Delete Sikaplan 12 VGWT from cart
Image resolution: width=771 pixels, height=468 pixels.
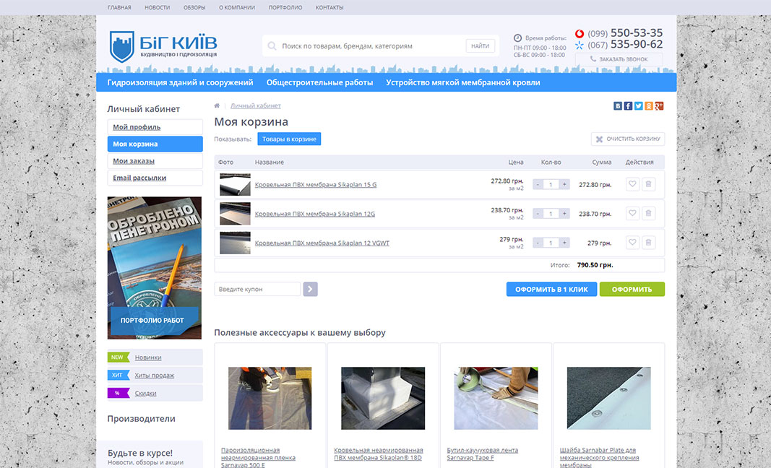point(649,243)
